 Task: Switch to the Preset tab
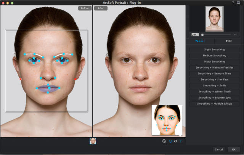[x=200, y=41]
